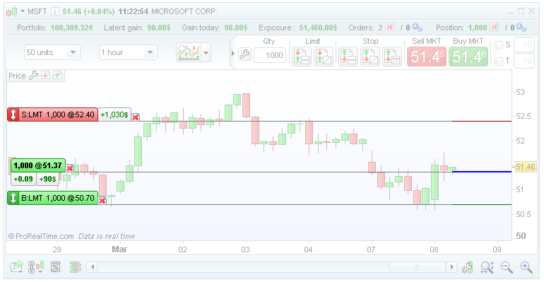Open the linked candlestick chart icon

coord(36,267)
